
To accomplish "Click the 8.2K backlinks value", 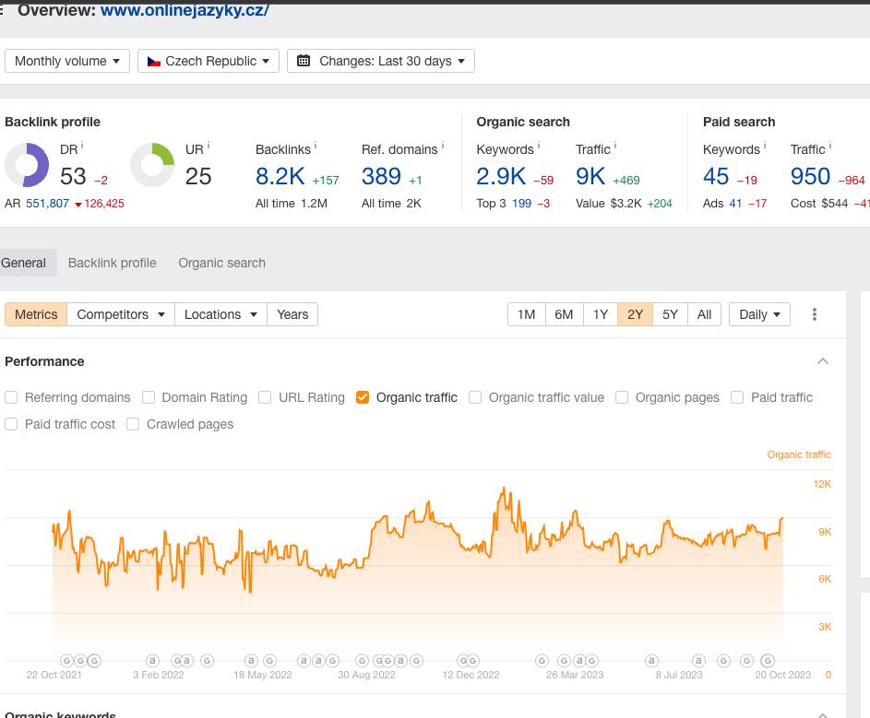I will pos(280,176).
